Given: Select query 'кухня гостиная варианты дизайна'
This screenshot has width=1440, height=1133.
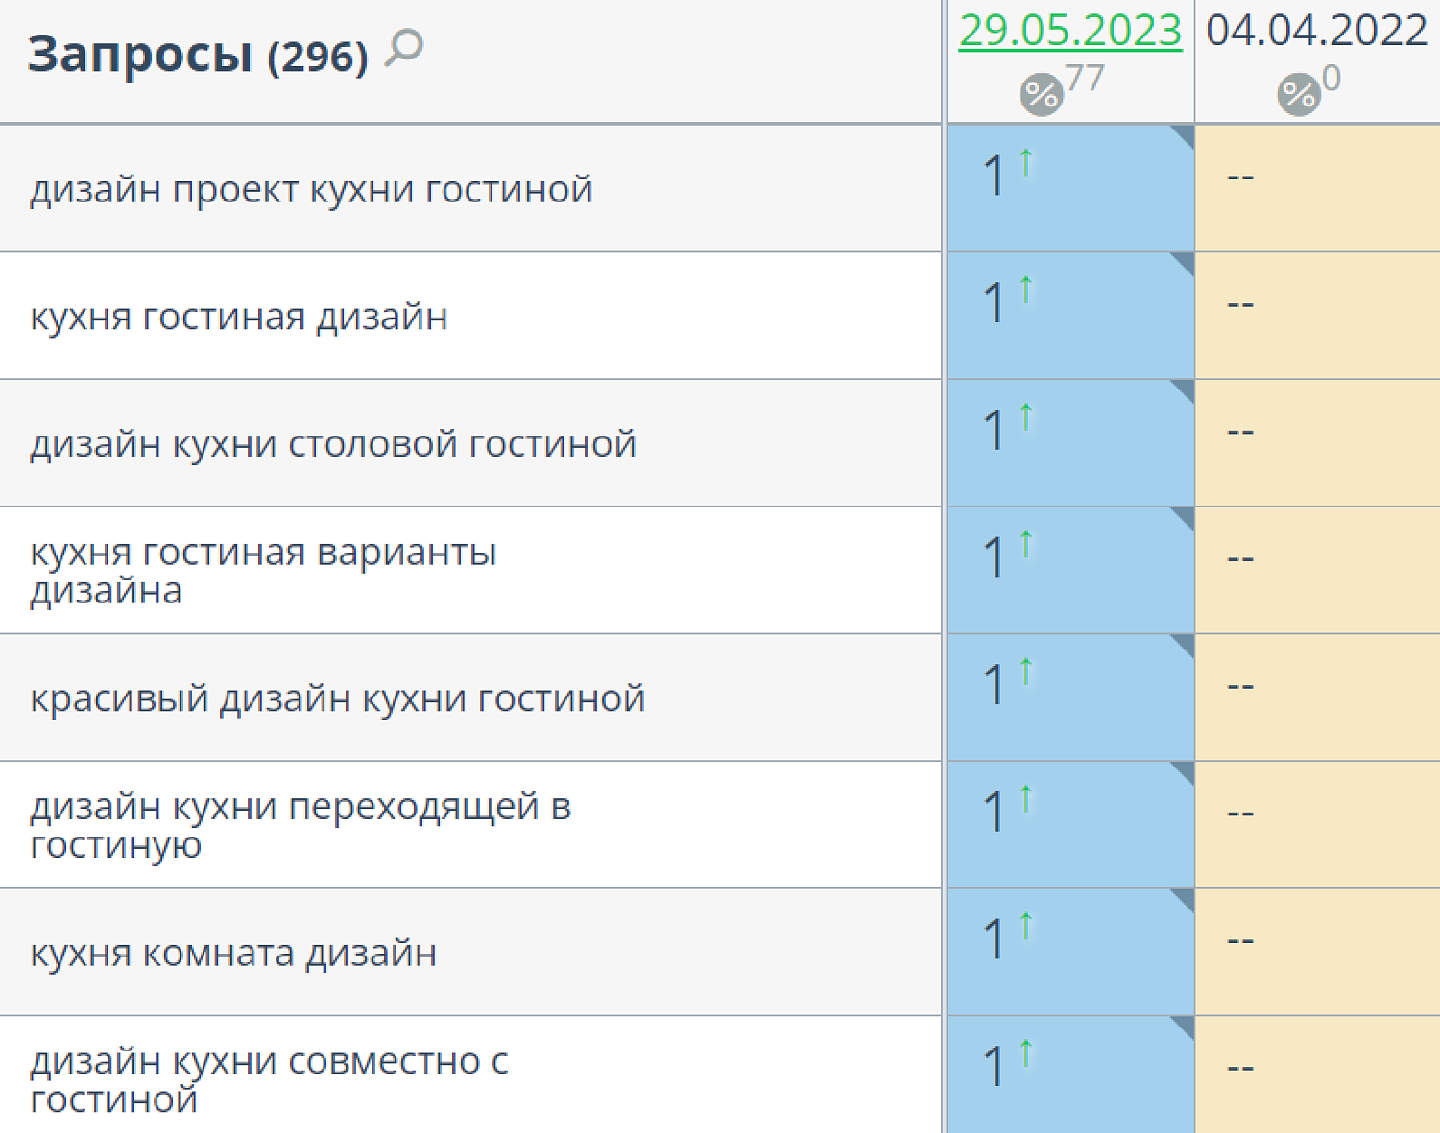Looking at the screenshot, I should click(x=263, y=571).
